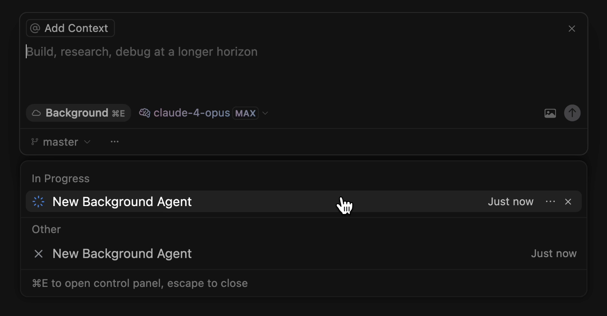The image size is (607, 316).
Task: Click the git branch icon
Action: tap(34, 142)
